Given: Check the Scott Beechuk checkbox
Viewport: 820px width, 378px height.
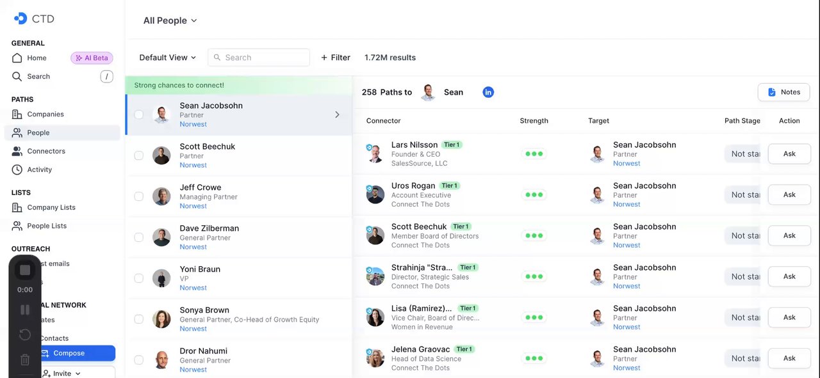Looking at the screenshot, I should click(138, 155).
